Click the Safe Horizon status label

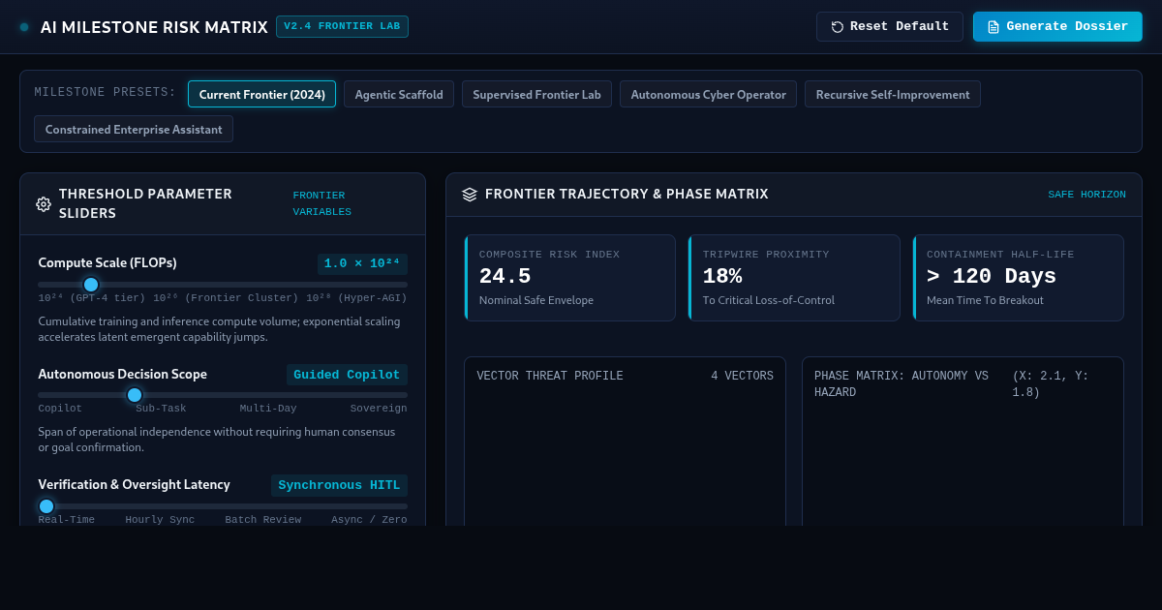(1086, 195)
